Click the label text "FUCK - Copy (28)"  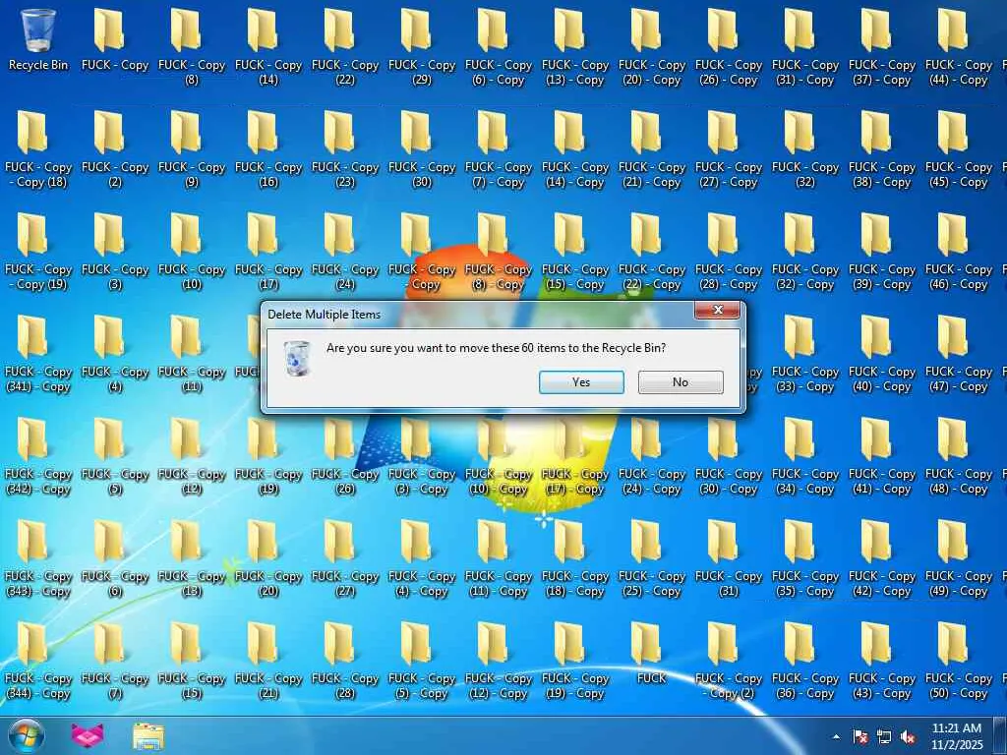click(345, 685)
